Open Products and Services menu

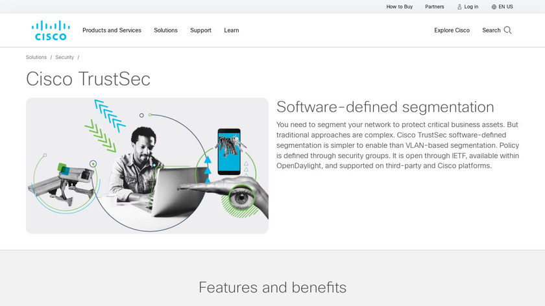(x=112, y=30)
